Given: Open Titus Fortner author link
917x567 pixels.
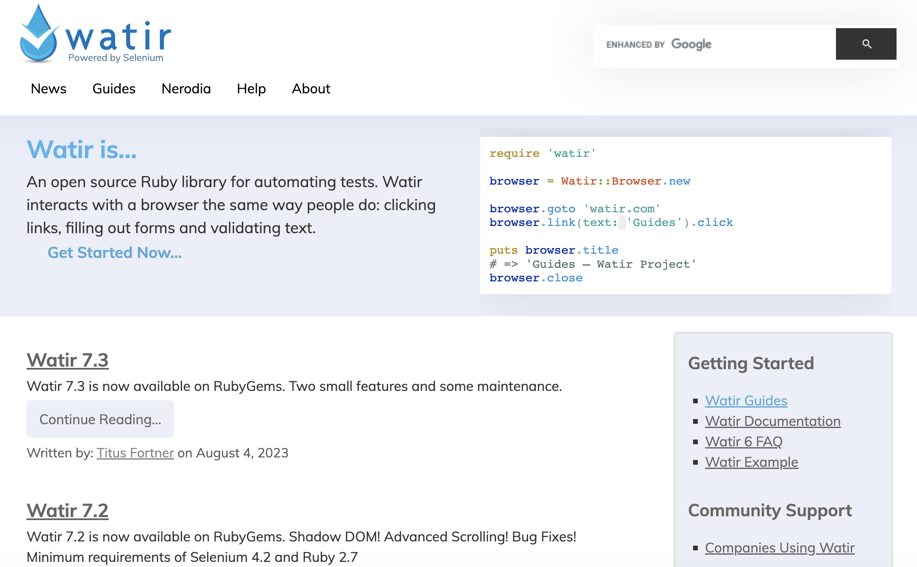Looking at the screenshot, I should (x=135, y=453).
